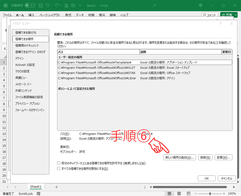Open the Redo history dropdown arrow
This screenshot has width=241, height=196.
click(x=61, y=5)
